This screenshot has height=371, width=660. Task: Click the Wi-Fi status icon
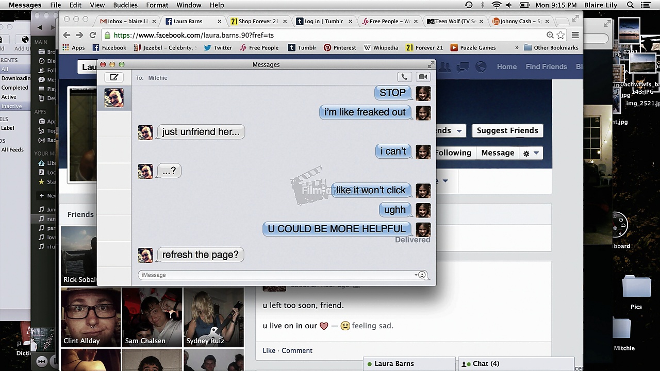click(x=496, y=5)
